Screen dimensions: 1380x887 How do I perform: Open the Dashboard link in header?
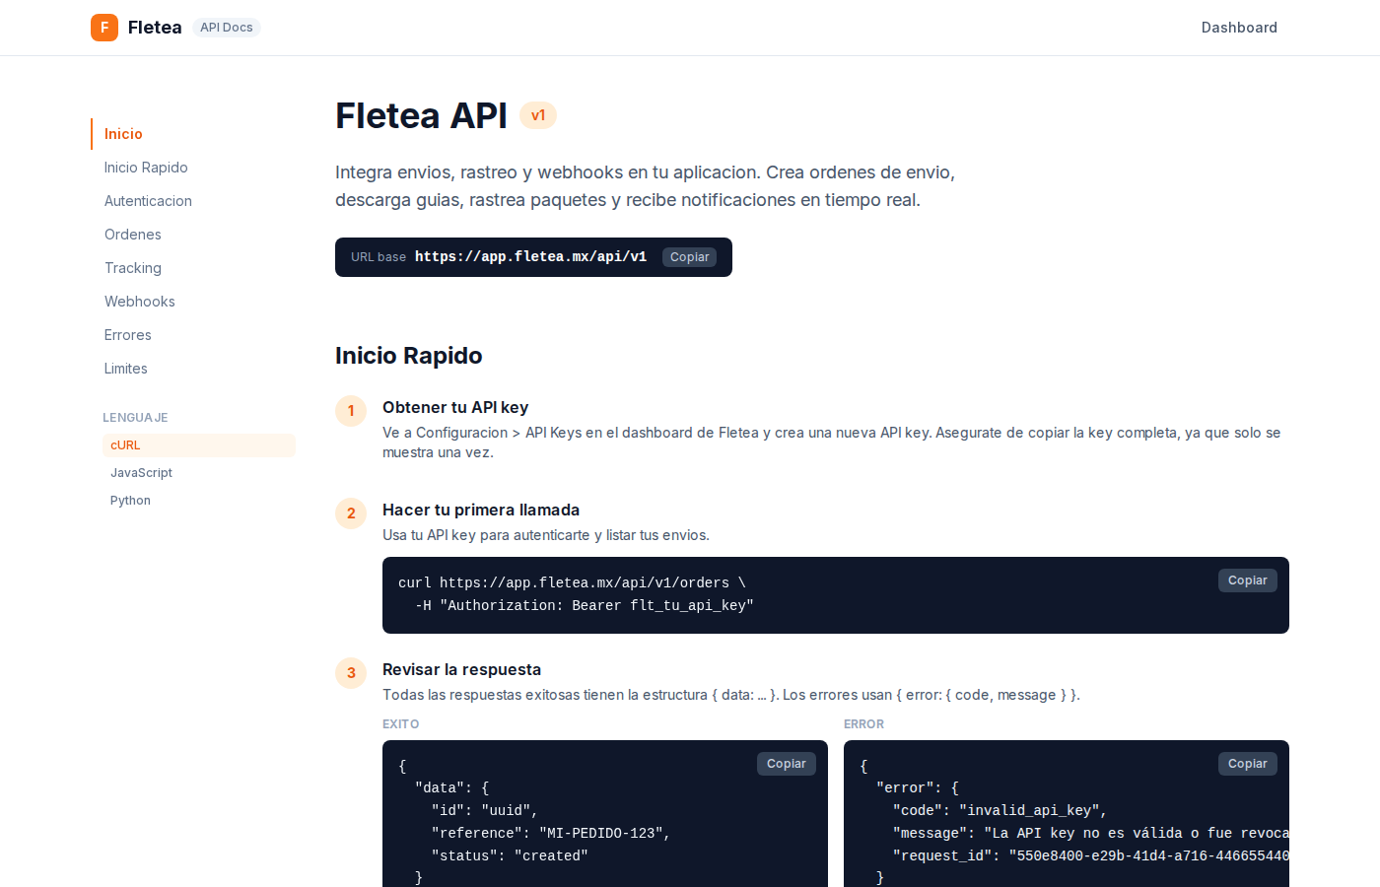(x=1239, y=28)
